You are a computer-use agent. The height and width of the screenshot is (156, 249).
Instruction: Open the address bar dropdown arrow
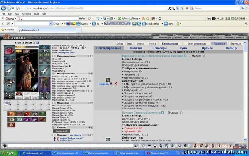177,8
